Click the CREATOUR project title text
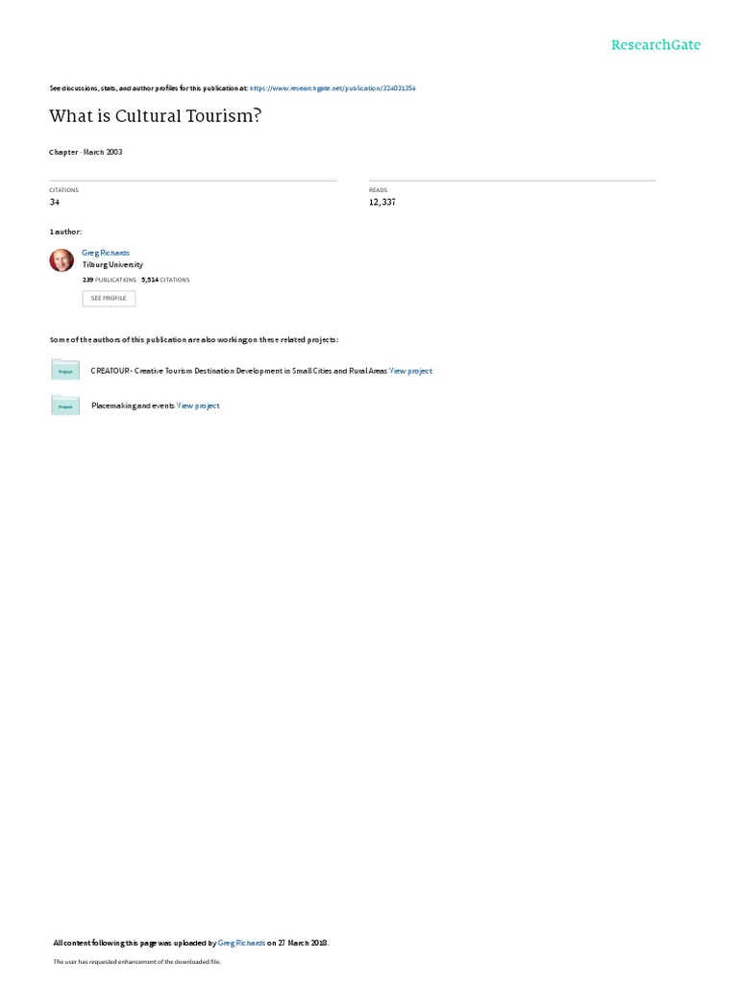This screenshot has height=984, width=738. pos(238,371)
